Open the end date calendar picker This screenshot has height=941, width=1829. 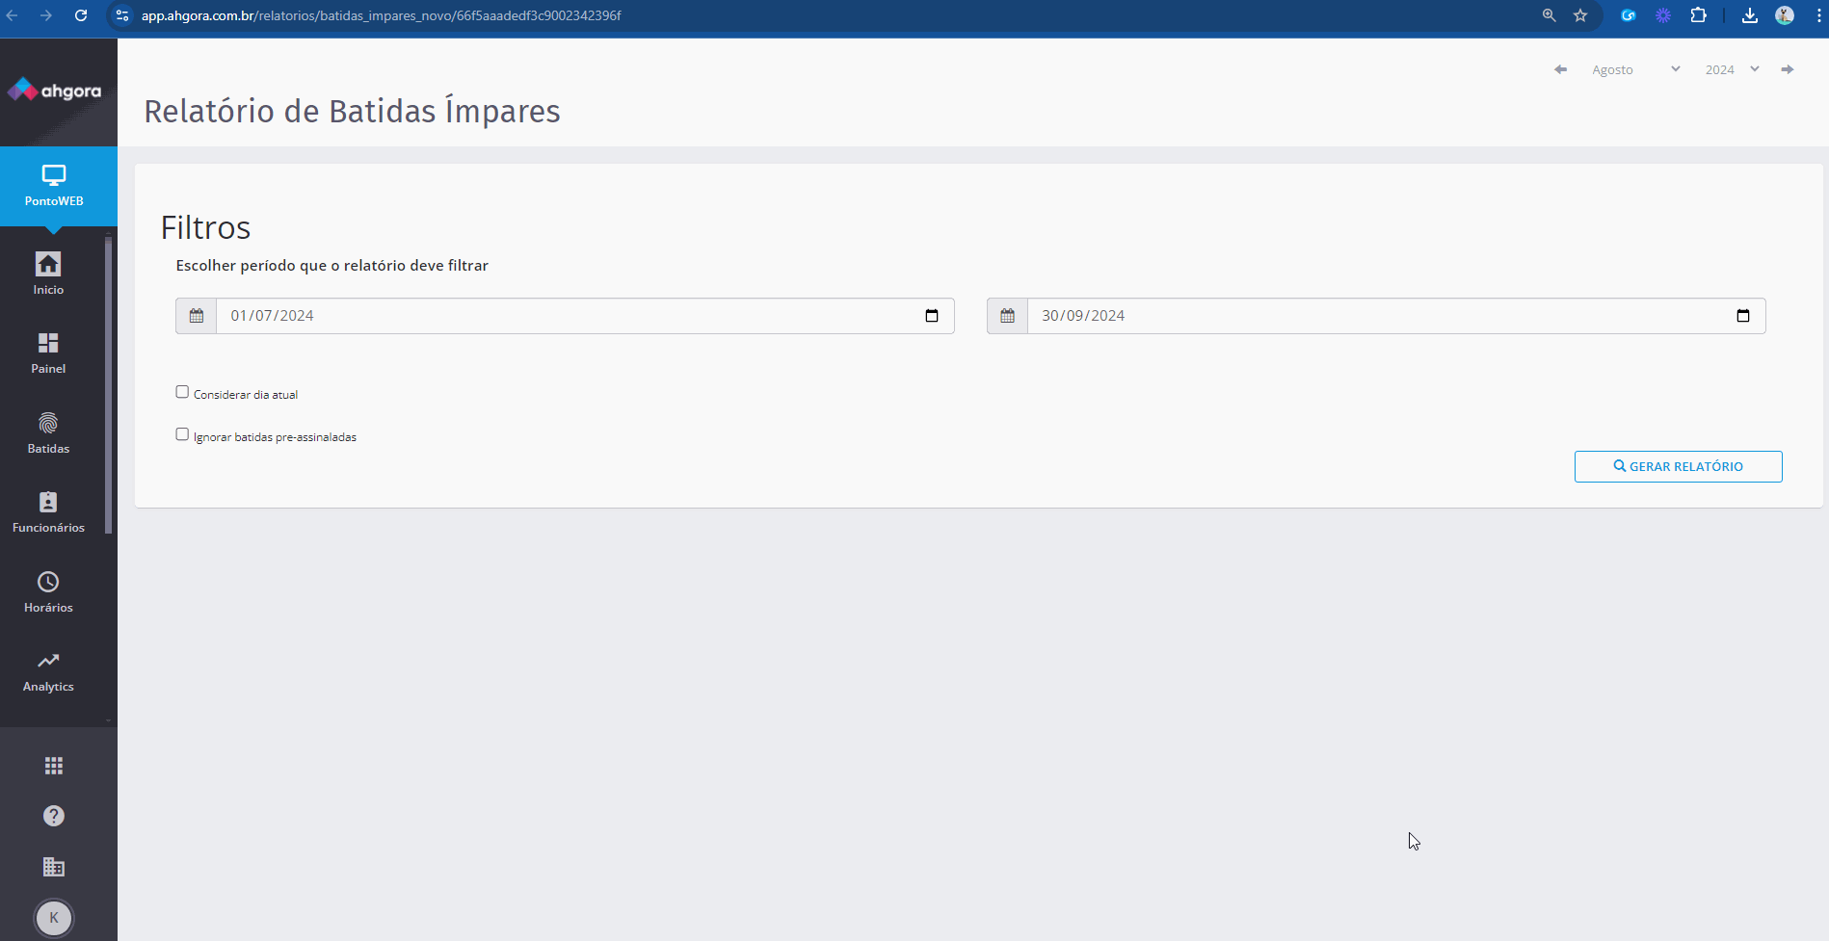tap(1743, 316)
